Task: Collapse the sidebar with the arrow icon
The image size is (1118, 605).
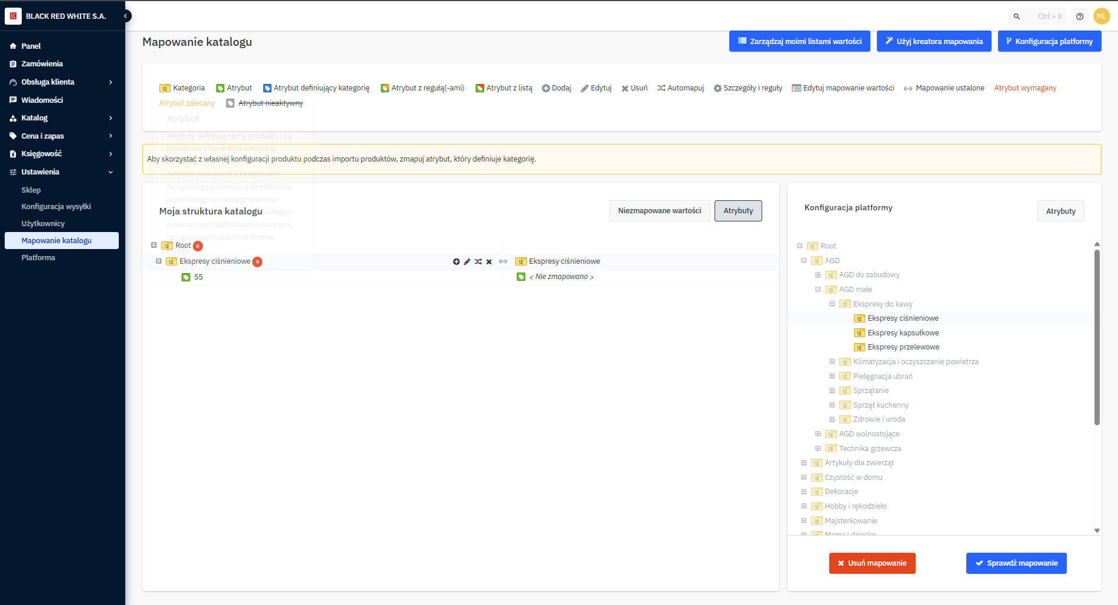Action: (126, 16)
